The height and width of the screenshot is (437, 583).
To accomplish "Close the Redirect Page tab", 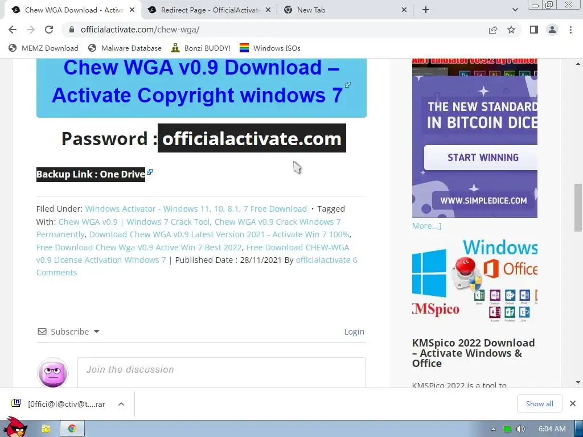I will click(x=268, y=10).
